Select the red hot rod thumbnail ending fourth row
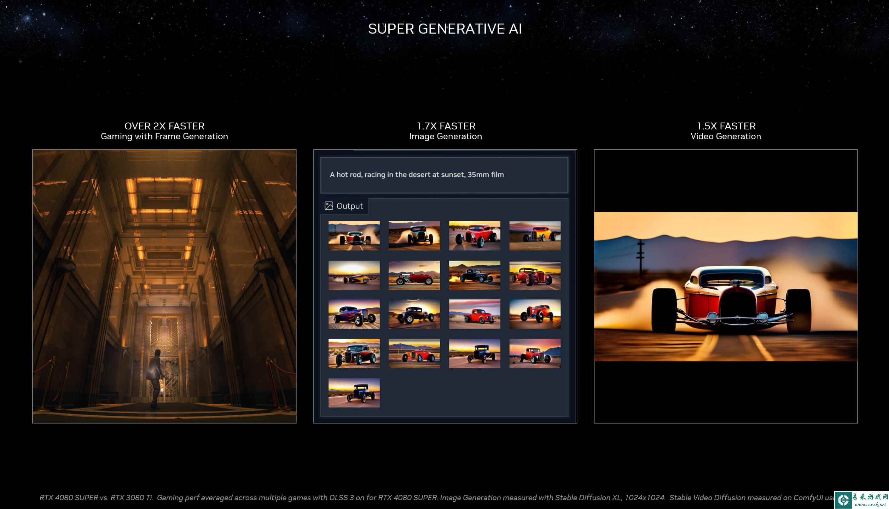The height and width of the screenshot is (509, 889). pos(535,353)
